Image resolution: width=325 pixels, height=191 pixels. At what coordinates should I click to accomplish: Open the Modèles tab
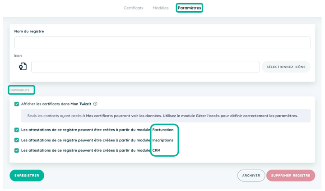pos(161,8)
